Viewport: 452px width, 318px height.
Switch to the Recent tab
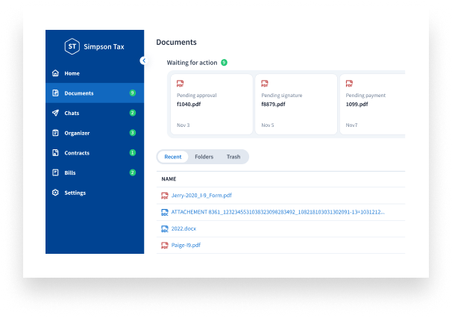(173, 157)
